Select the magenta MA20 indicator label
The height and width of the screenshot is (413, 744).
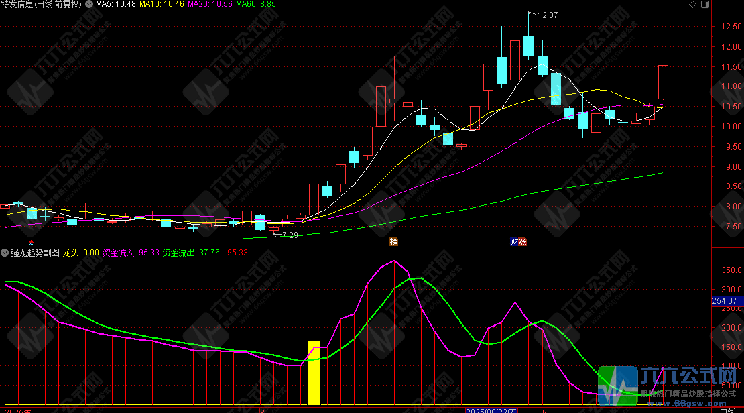coord(210,5)
